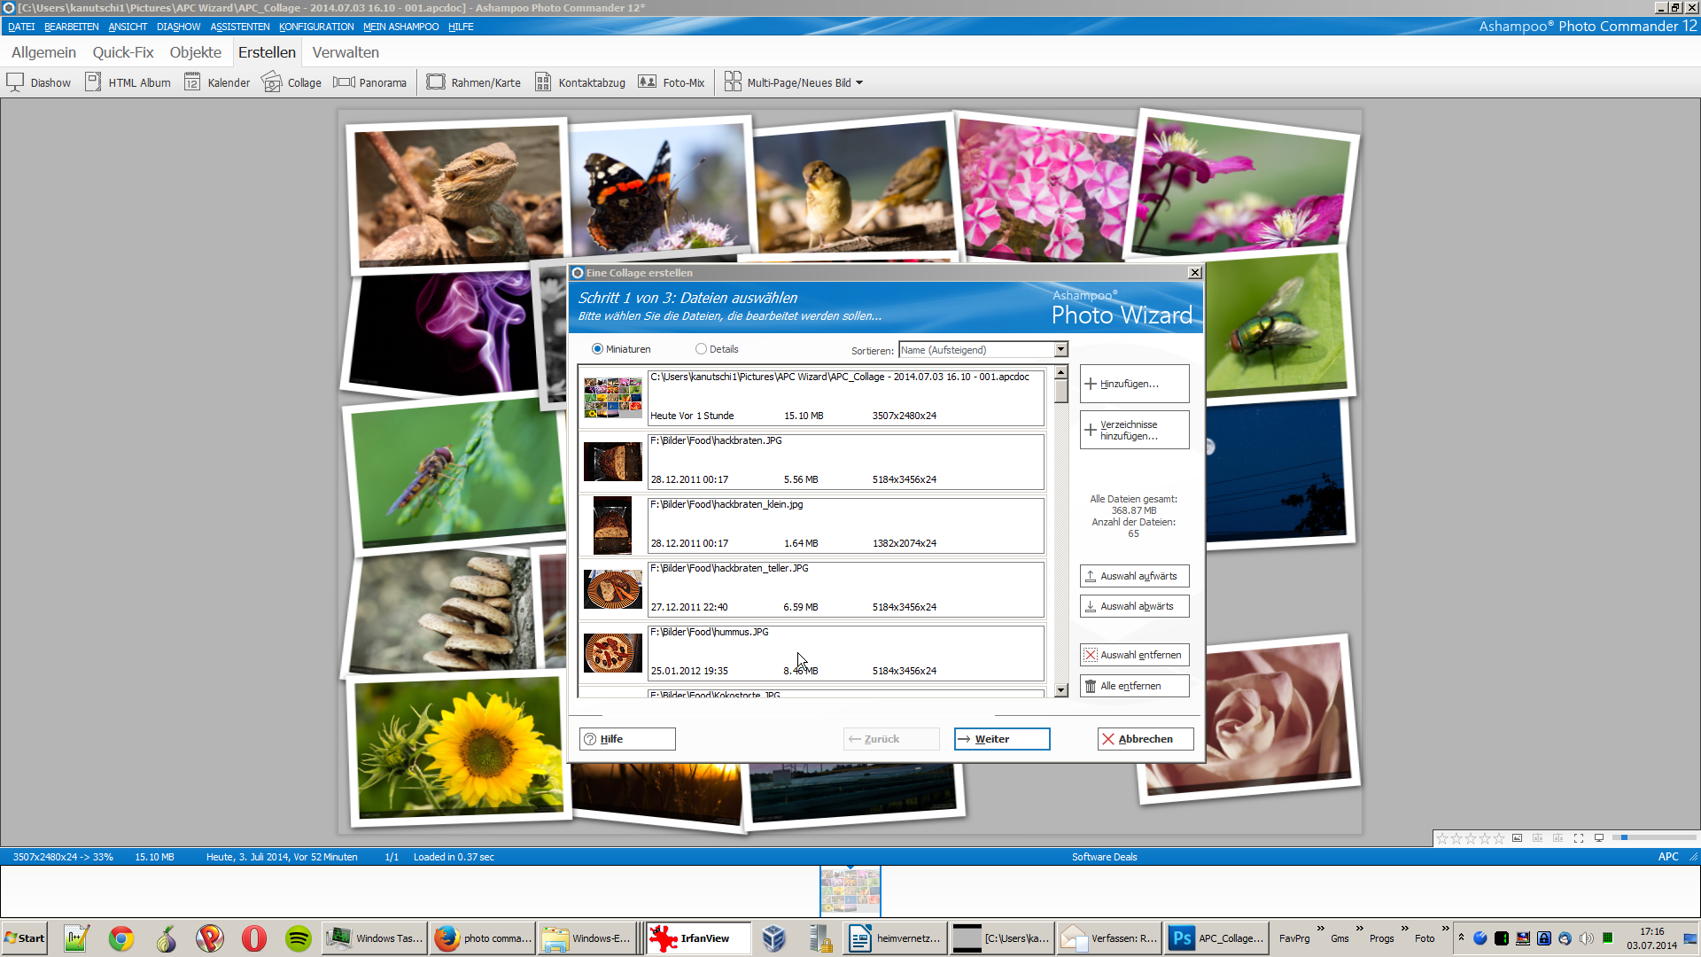This screenshot has width=1701, height=957.
Task: Move selection up with Auswahl aufwärts
Action: pos(1134,576)
